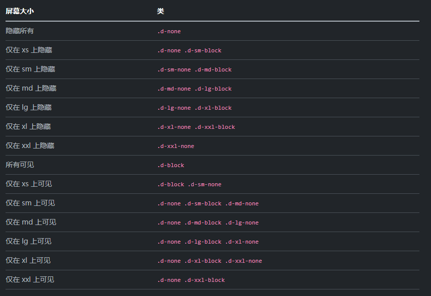Screen dimensions: 431x296
Task: Click the .d-sm-none .d-md-block code
Action: 194,69
